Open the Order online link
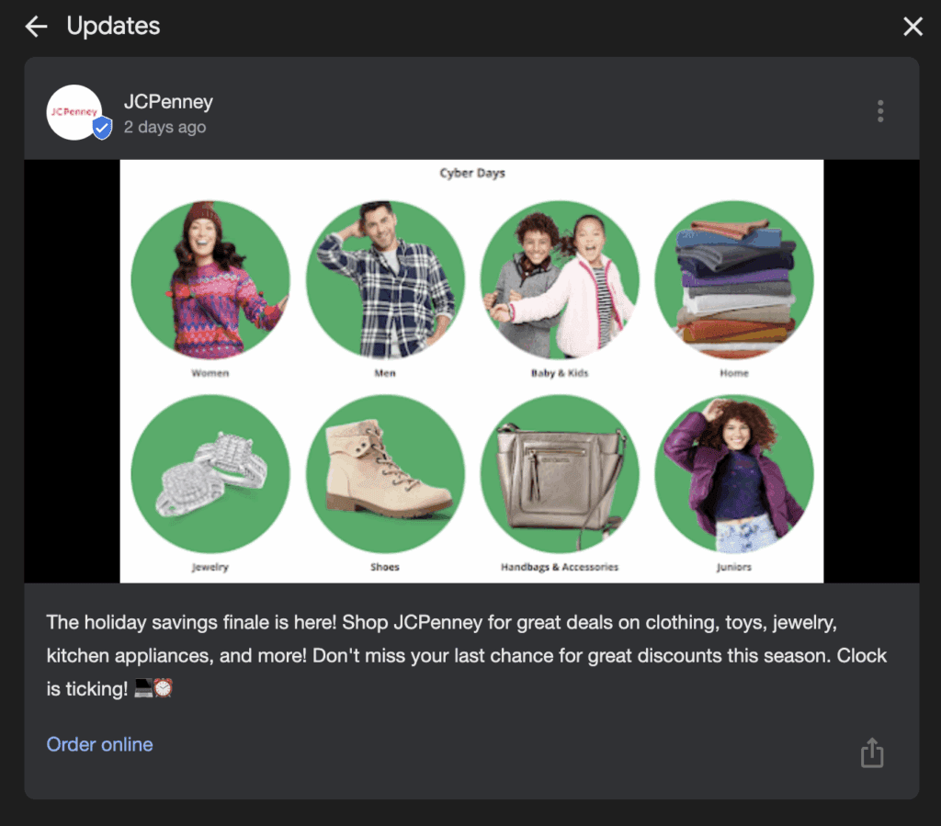This screenshot has width=941, height=826. 99,744
